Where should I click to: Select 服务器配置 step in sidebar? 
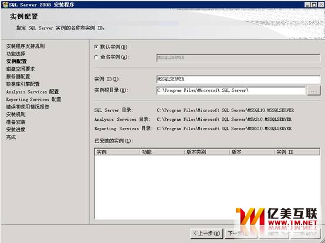click(18, 76)
